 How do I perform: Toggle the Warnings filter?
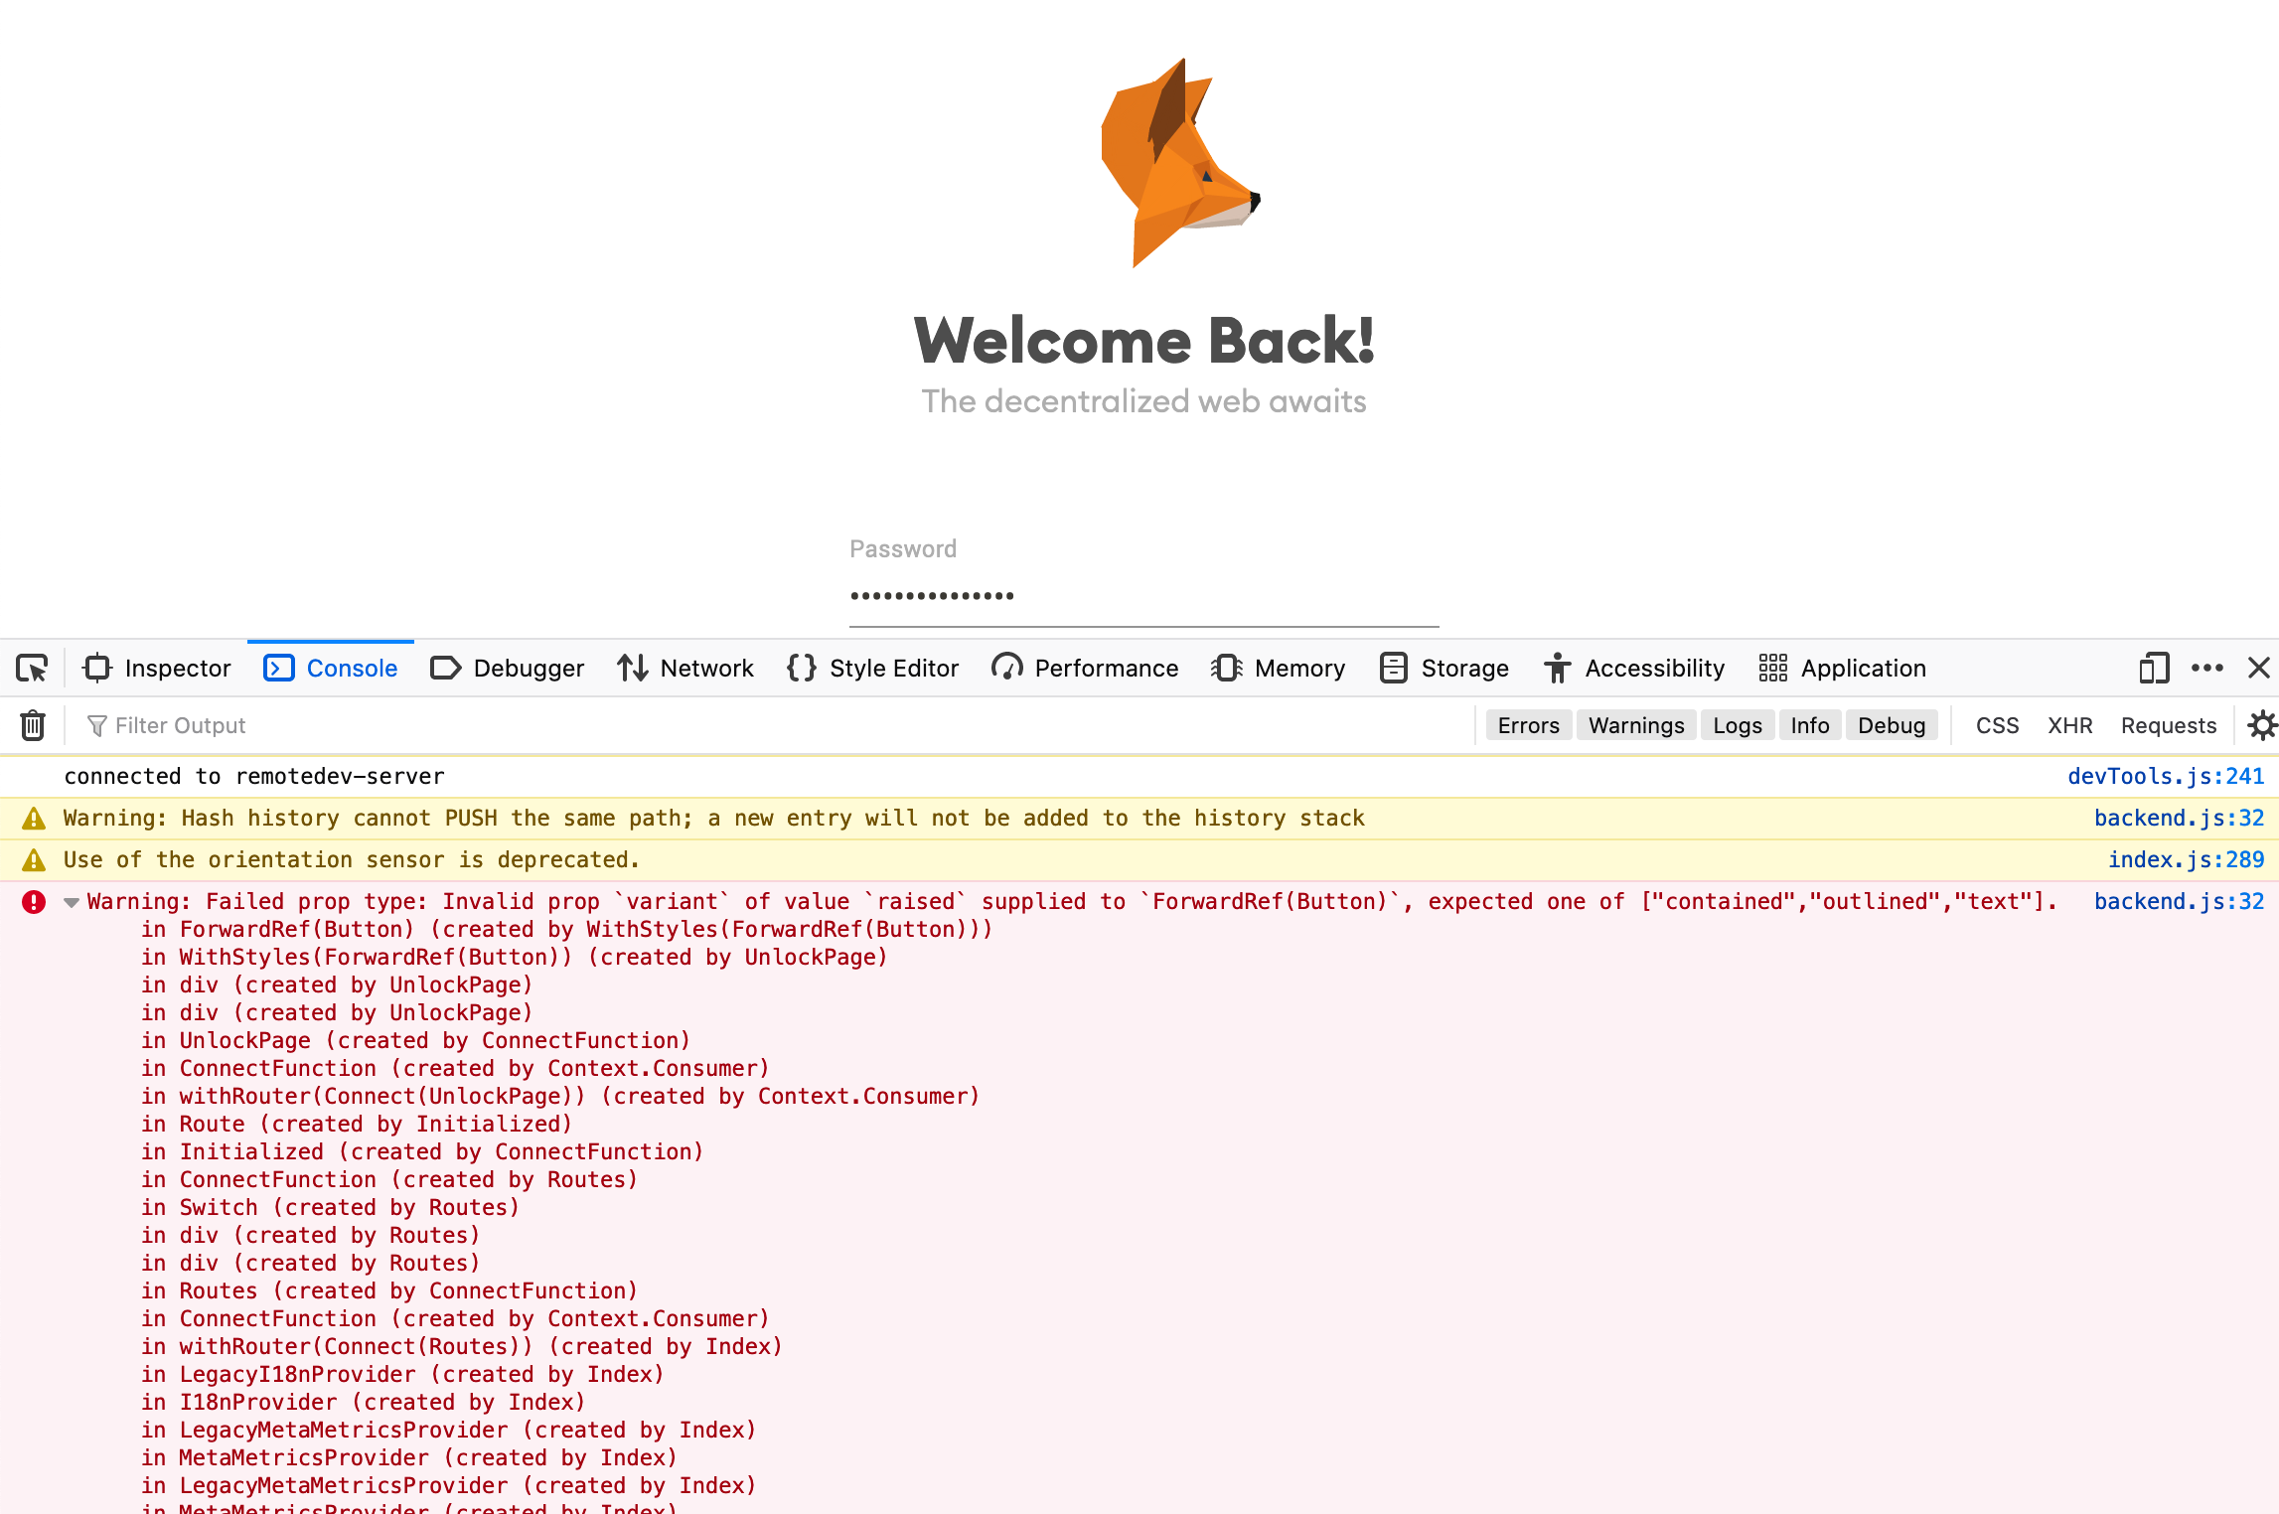click(1636, 726)
